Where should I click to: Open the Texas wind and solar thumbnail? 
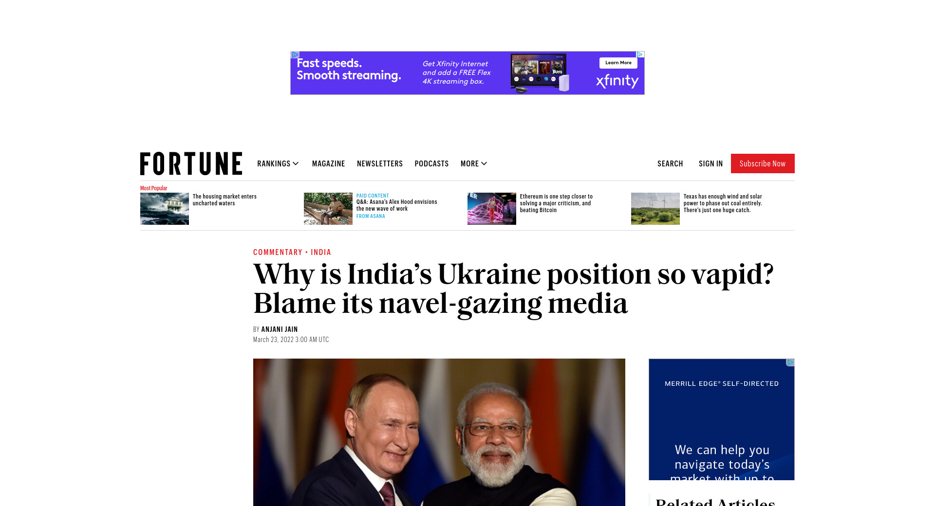655,209
